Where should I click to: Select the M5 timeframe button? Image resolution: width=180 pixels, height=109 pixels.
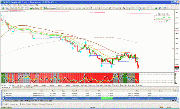63,8
